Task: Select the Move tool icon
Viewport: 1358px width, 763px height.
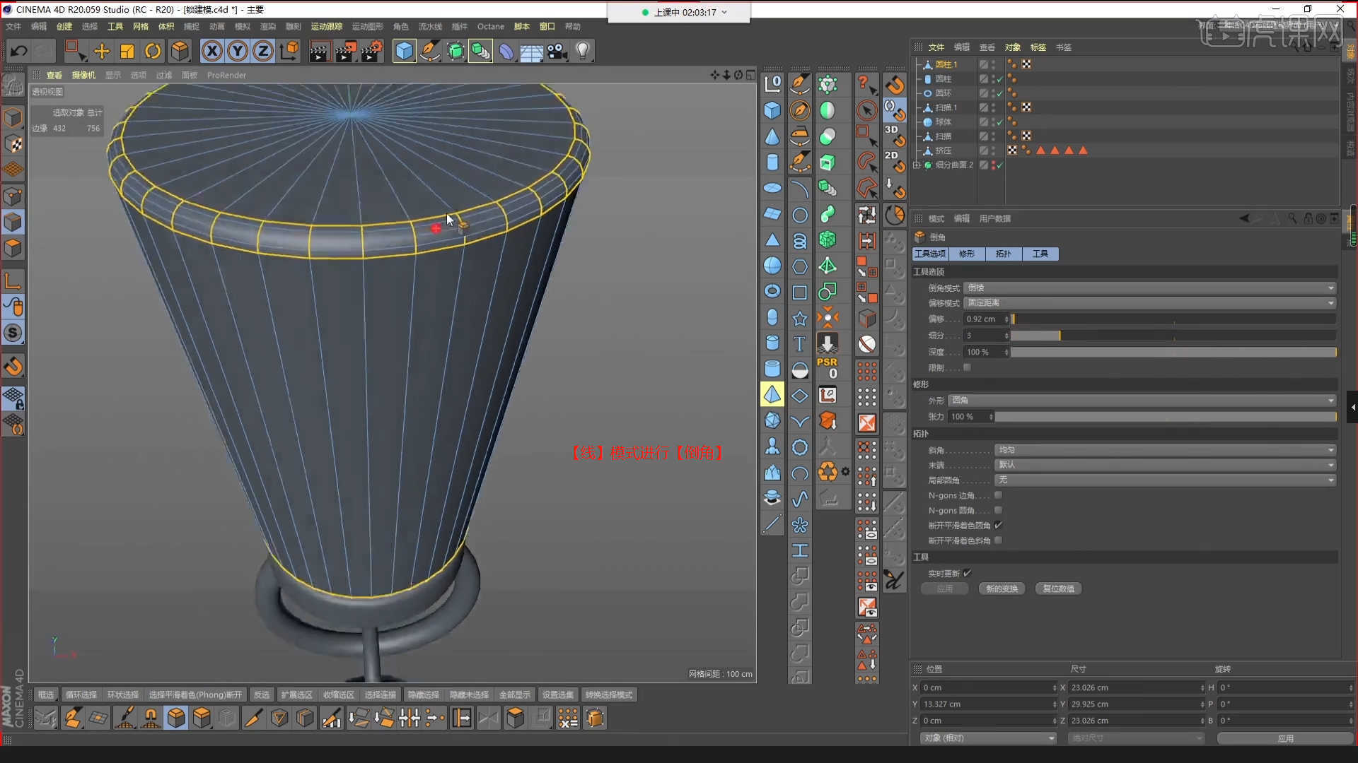Action: 102,51
